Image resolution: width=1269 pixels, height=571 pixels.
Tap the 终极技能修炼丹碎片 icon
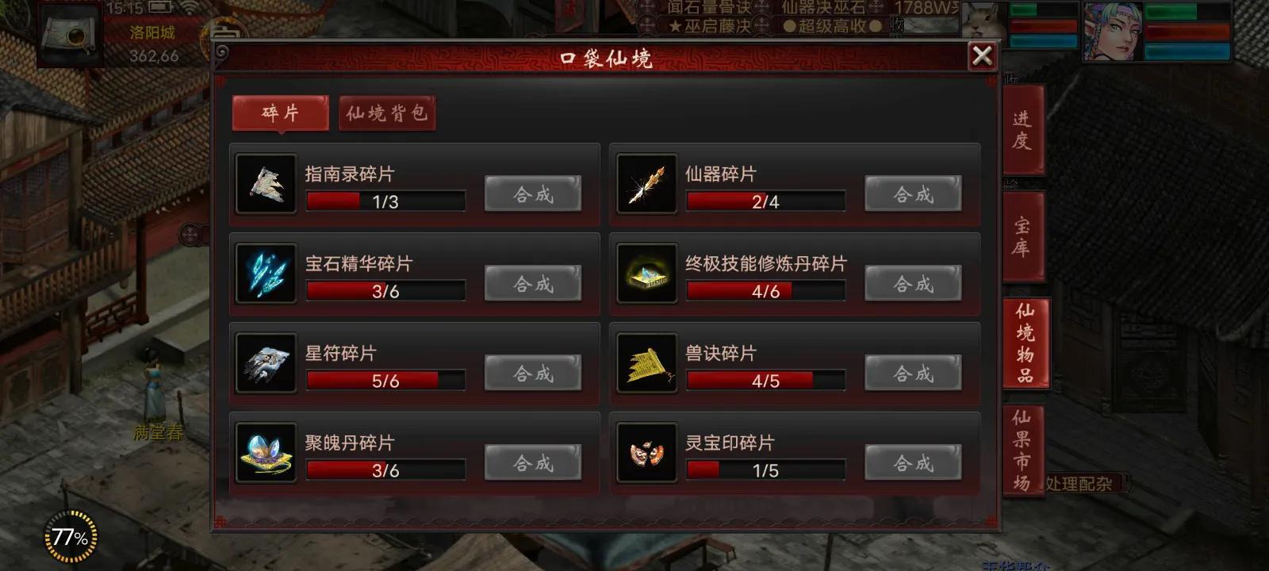click(x=646, y=274)
